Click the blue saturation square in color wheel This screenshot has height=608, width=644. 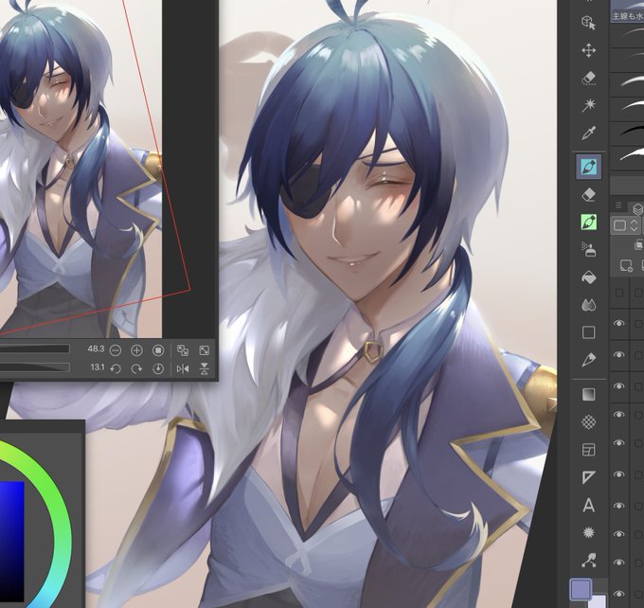11,542
